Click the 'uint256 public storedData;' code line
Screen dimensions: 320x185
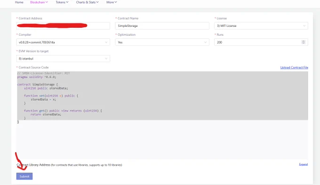[46, 88]
